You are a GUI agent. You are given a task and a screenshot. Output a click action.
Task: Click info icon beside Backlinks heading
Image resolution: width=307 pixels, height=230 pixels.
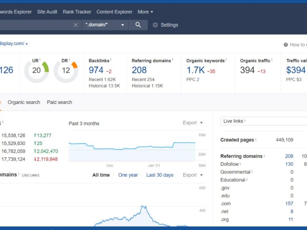coord(111,59)
